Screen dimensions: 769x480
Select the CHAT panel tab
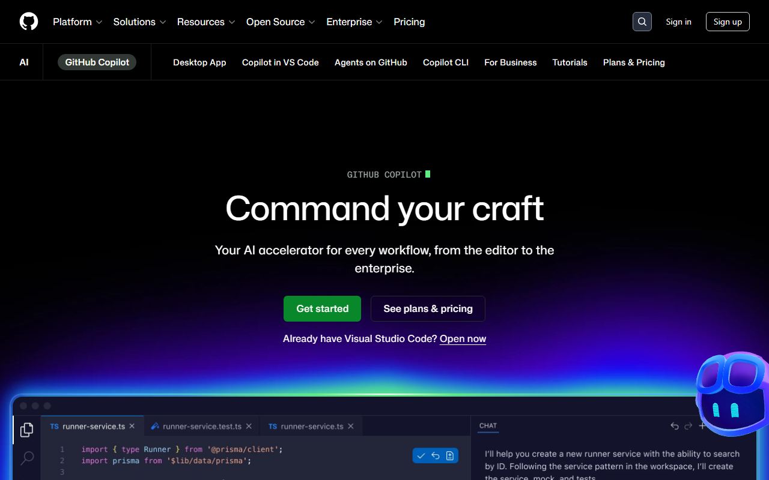(x=488, y=425)
